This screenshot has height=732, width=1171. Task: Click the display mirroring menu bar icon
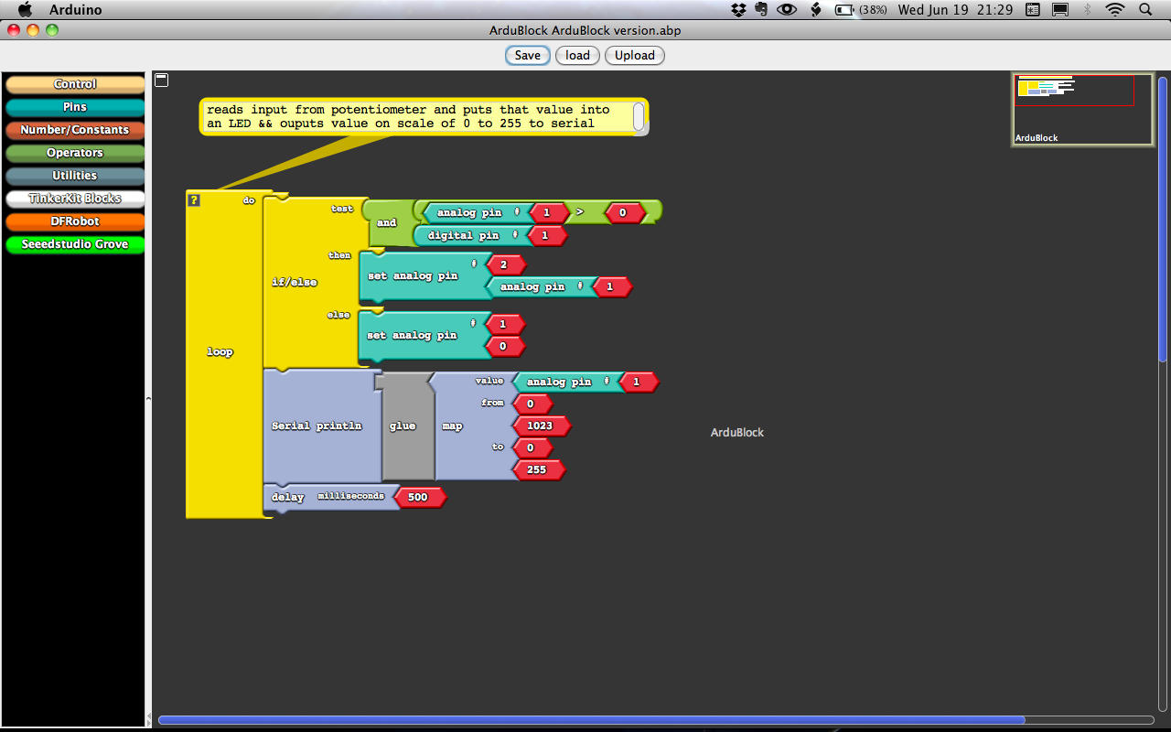point(1060,9)
